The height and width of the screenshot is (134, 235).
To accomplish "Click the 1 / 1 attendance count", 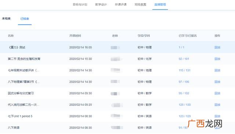I will coord(181,47).
